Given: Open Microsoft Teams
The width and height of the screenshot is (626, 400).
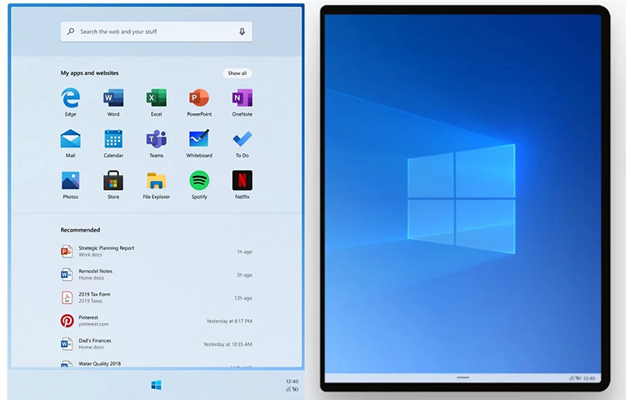Looking at the screenshot, I should 156,139.
